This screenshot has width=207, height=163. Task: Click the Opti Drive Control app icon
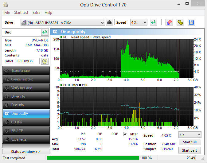click(x=5, y=5)
